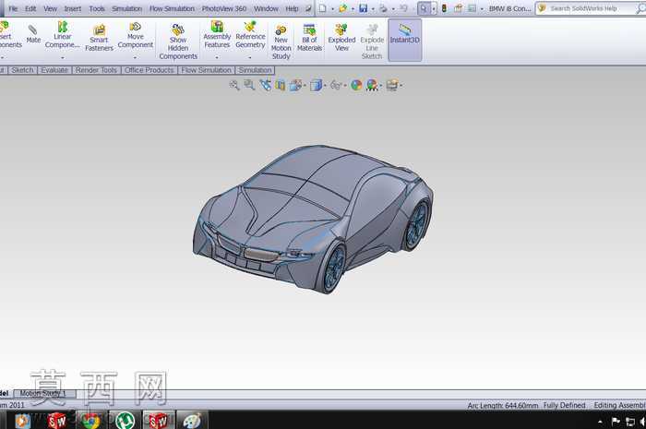Open Chrome from the taskbar
The height and width of the screenshot is (429, 646).
point(90,421)
